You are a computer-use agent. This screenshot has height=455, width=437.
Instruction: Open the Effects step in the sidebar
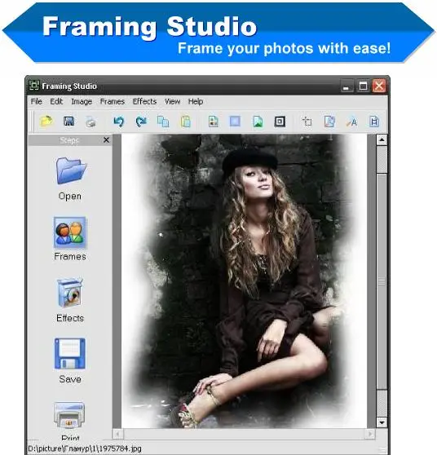(x=70, y=300)
